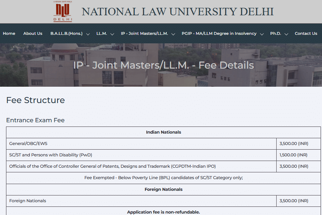Select the Foreign Nationals fee row
Image resolution: width=322 pixels, height=215 pixels.
point(141,201)
